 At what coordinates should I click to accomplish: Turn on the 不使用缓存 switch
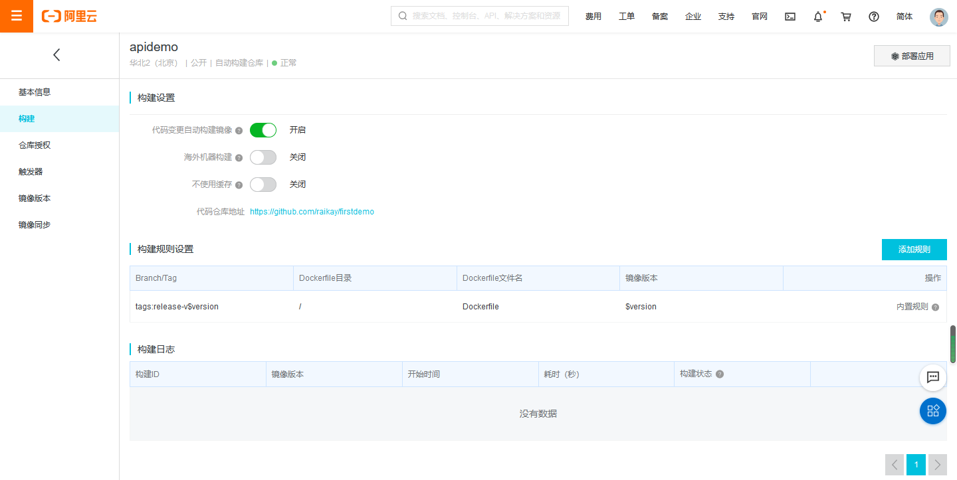point(263,185)
